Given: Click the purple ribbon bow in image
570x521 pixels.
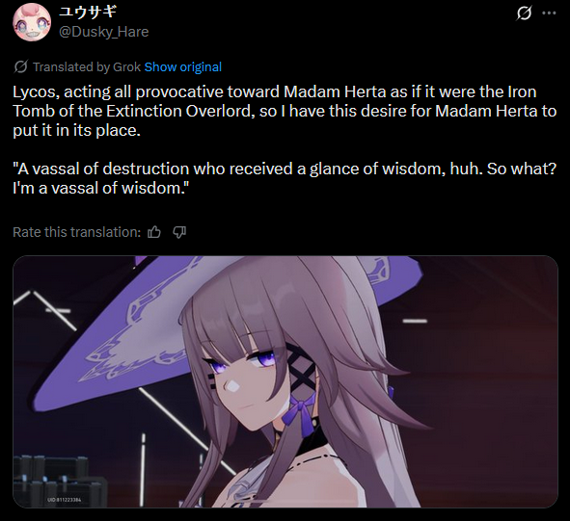Looking at the screenshot, I should (303, 412).
